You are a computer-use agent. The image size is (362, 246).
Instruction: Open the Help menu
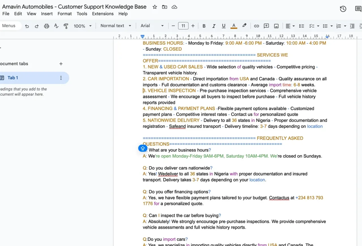(x=123, y=14)
